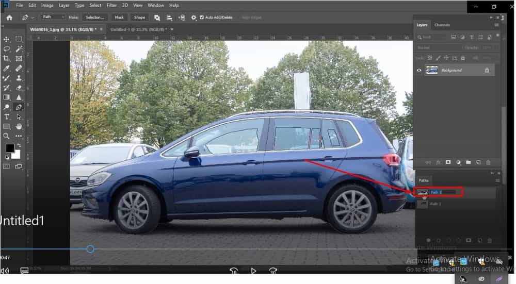This screenshot has height=284, width=516.
Task: Switch to the Untitled-1 document tab
Action: [139, 29]
